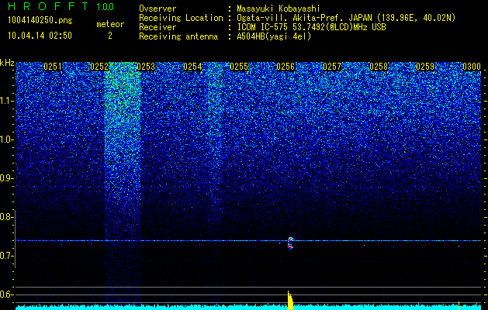
Task: Click the 0255 time marker
Action: (239, 67)
